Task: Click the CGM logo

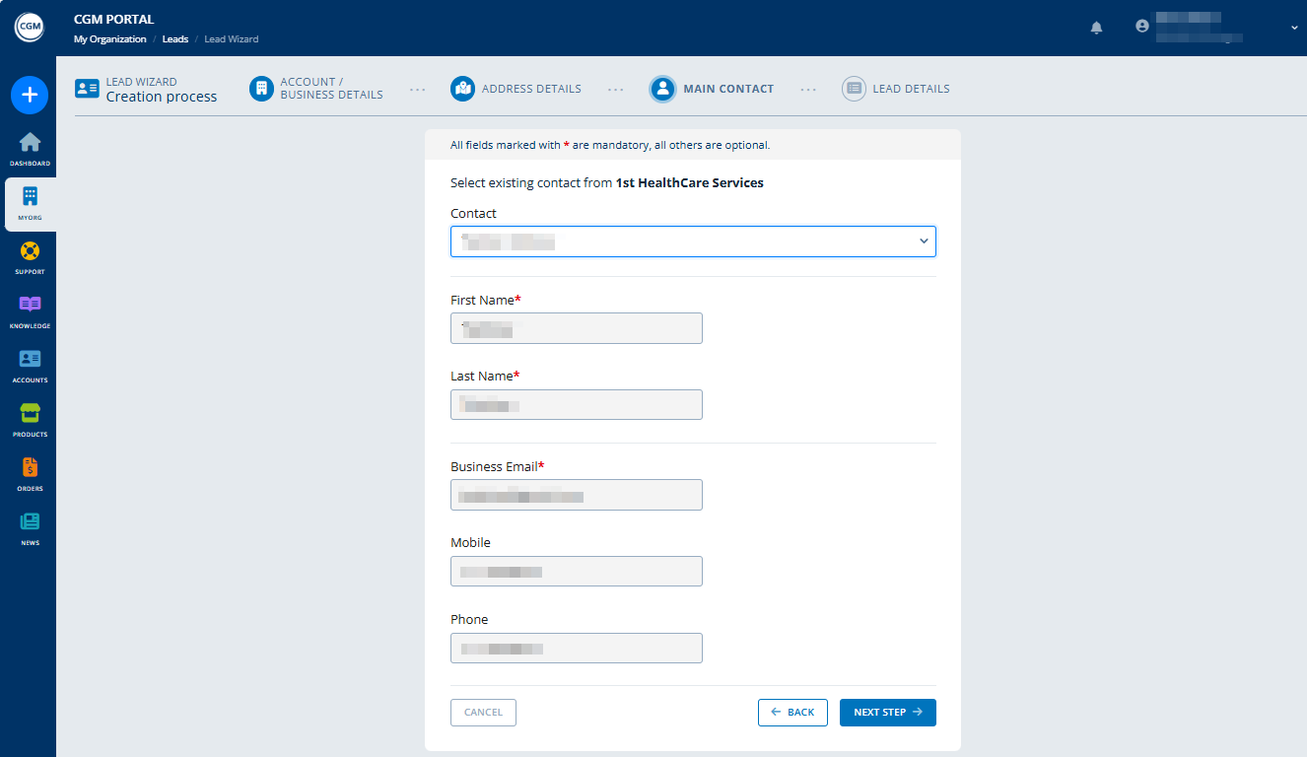Action: tap(29, 28)
